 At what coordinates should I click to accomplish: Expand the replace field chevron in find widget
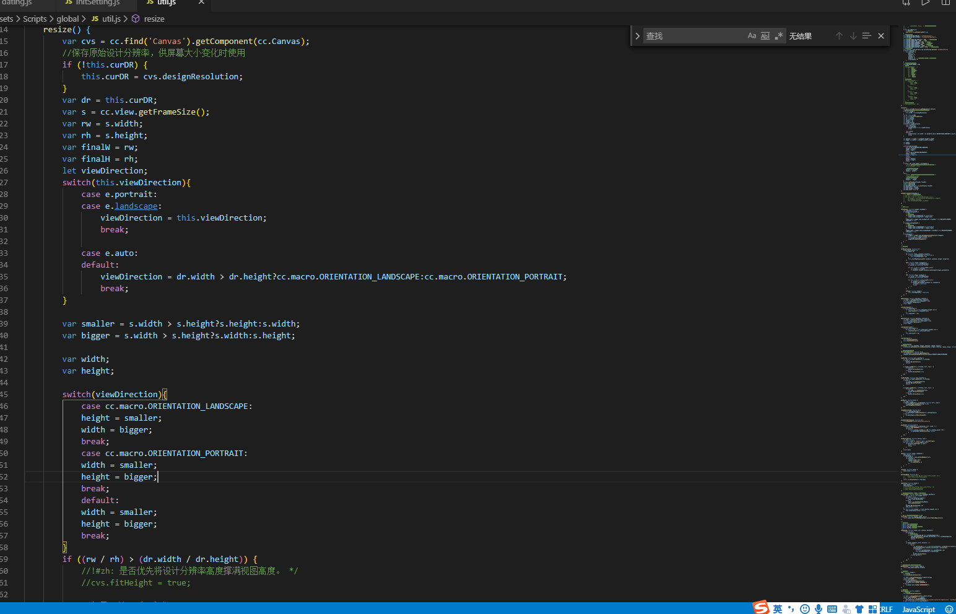click(x=637, y=36)
